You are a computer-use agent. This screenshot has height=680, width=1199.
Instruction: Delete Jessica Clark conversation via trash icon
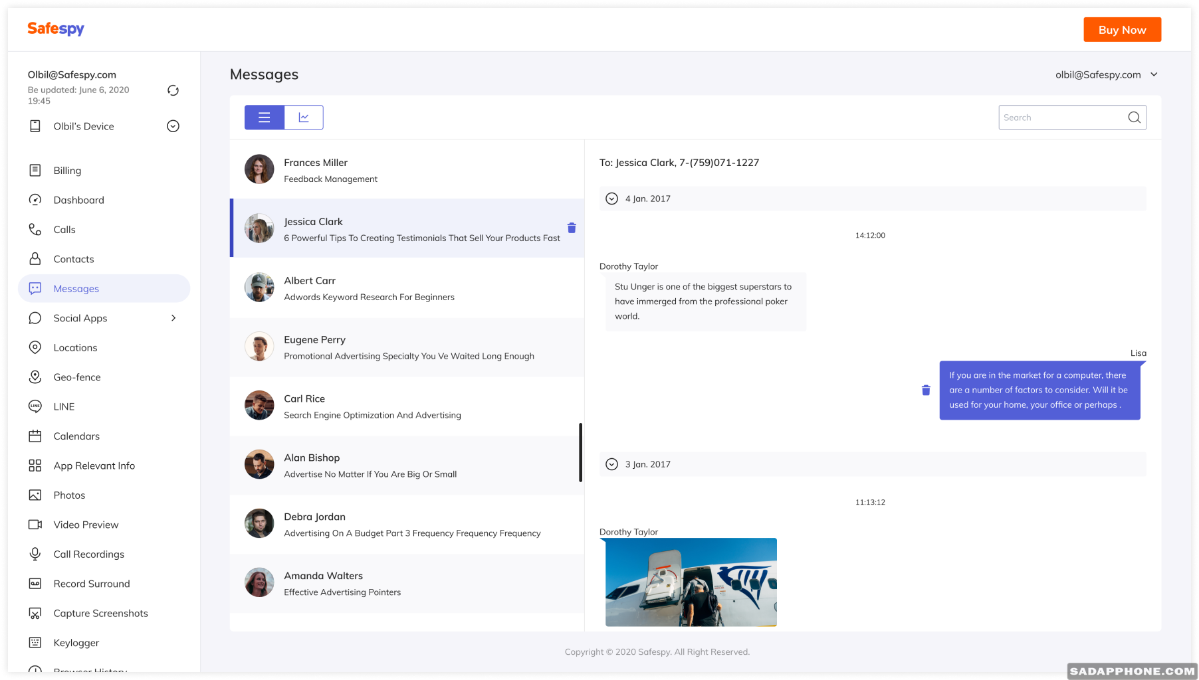572,228
